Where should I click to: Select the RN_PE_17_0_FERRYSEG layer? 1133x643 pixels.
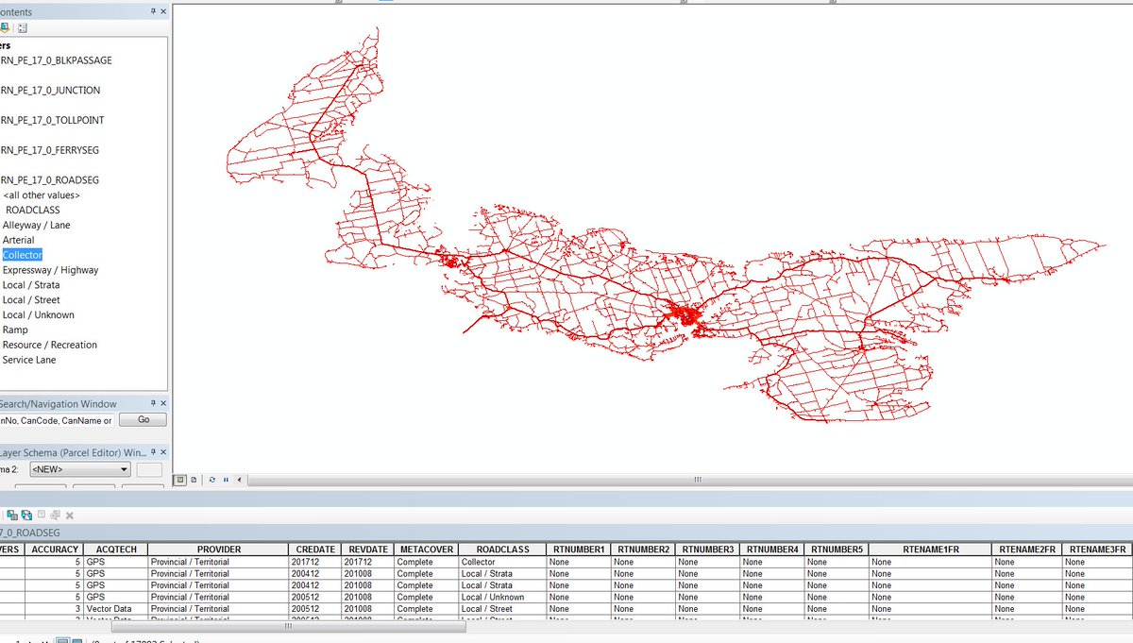[x=50, y=150]
